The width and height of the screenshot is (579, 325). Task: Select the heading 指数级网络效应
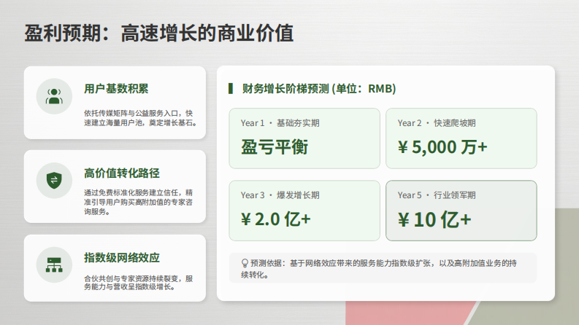[x=121, y=257]
